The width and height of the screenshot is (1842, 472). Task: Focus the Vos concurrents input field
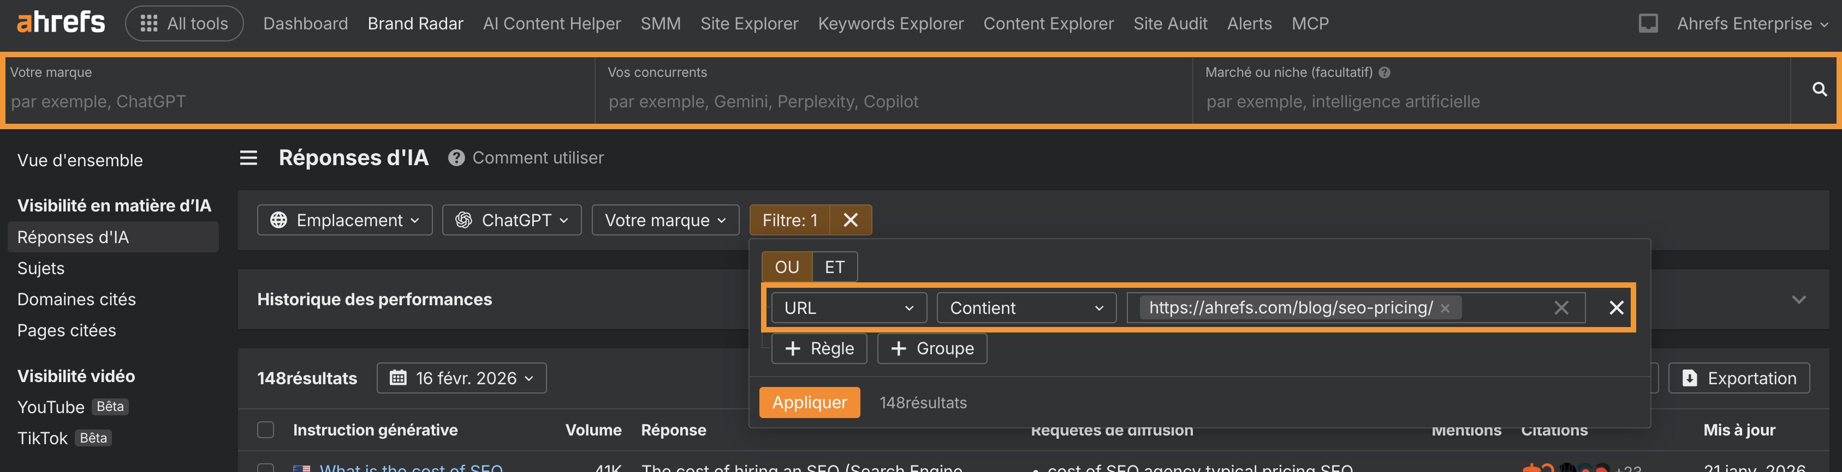tap(894, 90)
